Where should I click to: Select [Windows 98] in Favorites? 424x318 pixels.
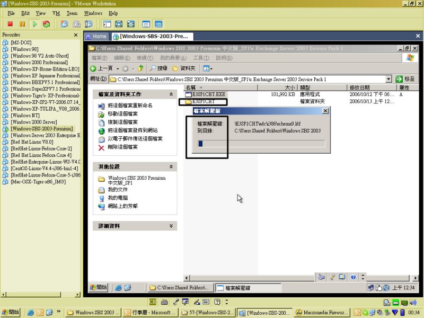pyautogui.click(x=24, y=49)
